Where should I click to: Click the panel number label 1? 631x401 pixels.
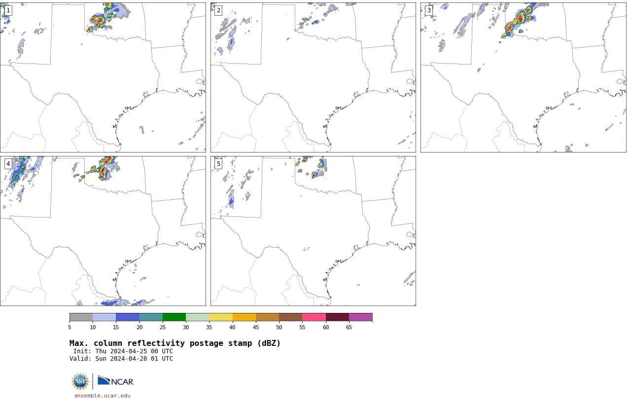click(x=8, y=10)
